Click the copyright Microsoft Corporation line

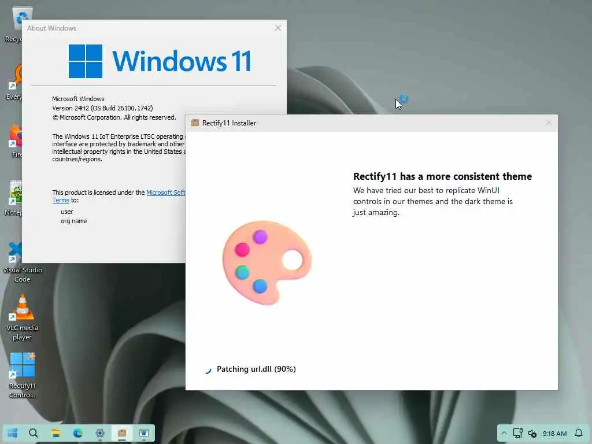(114, 117)
